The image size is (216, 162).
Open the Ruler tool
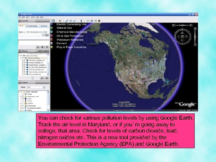pos(81,21)
